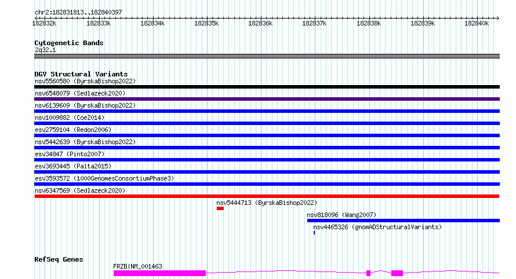Click the 182837k ruler label

314,23
